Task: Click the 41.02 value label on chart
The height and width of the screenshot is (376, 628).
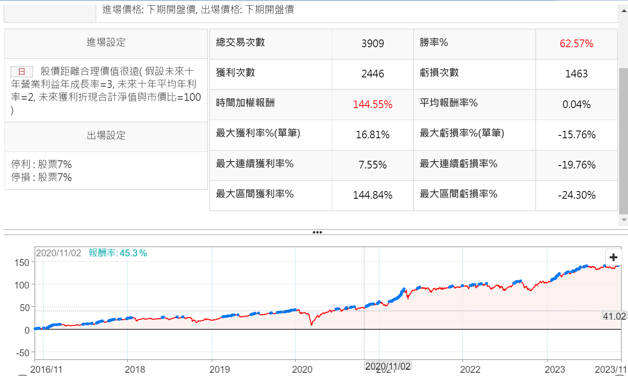Action: click(614, 316)
